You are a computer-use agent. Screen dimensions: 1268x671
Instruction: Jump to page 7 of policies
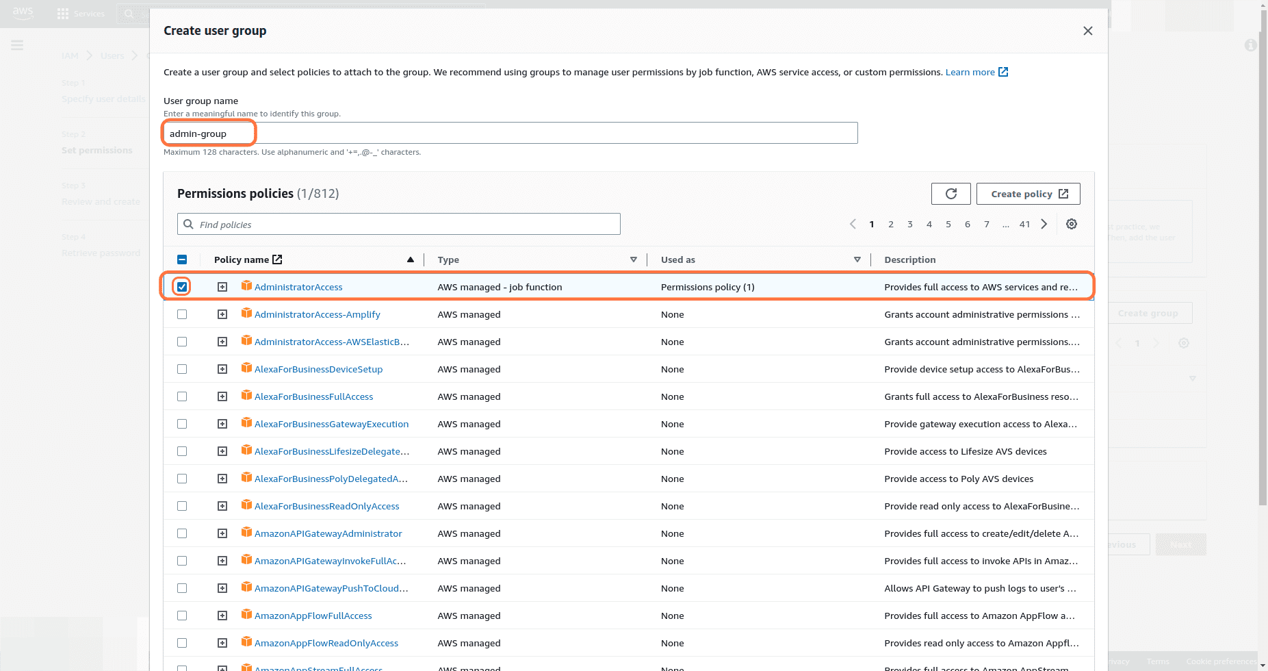point(987,224)
